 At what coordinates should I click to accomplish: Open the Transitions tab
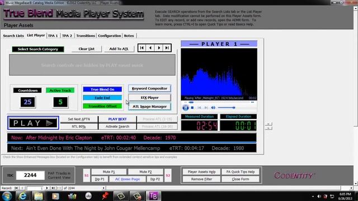(86, 36)
